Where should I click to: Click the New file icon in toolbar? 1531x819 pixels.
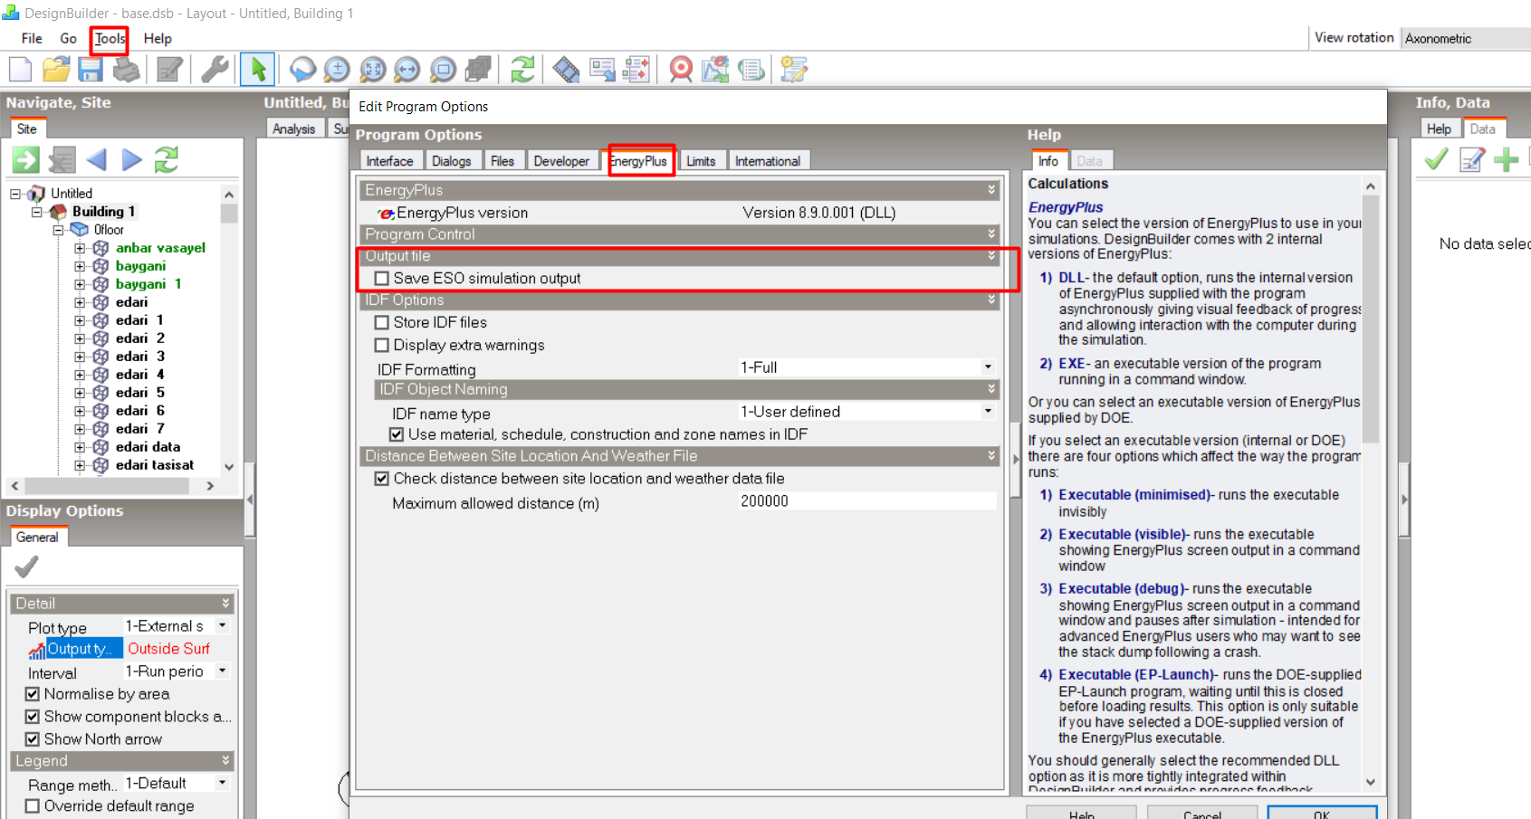(20, 70)
